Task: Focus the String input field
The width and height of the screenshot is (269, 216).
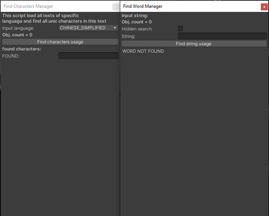Action: click(x=222, y=36)
